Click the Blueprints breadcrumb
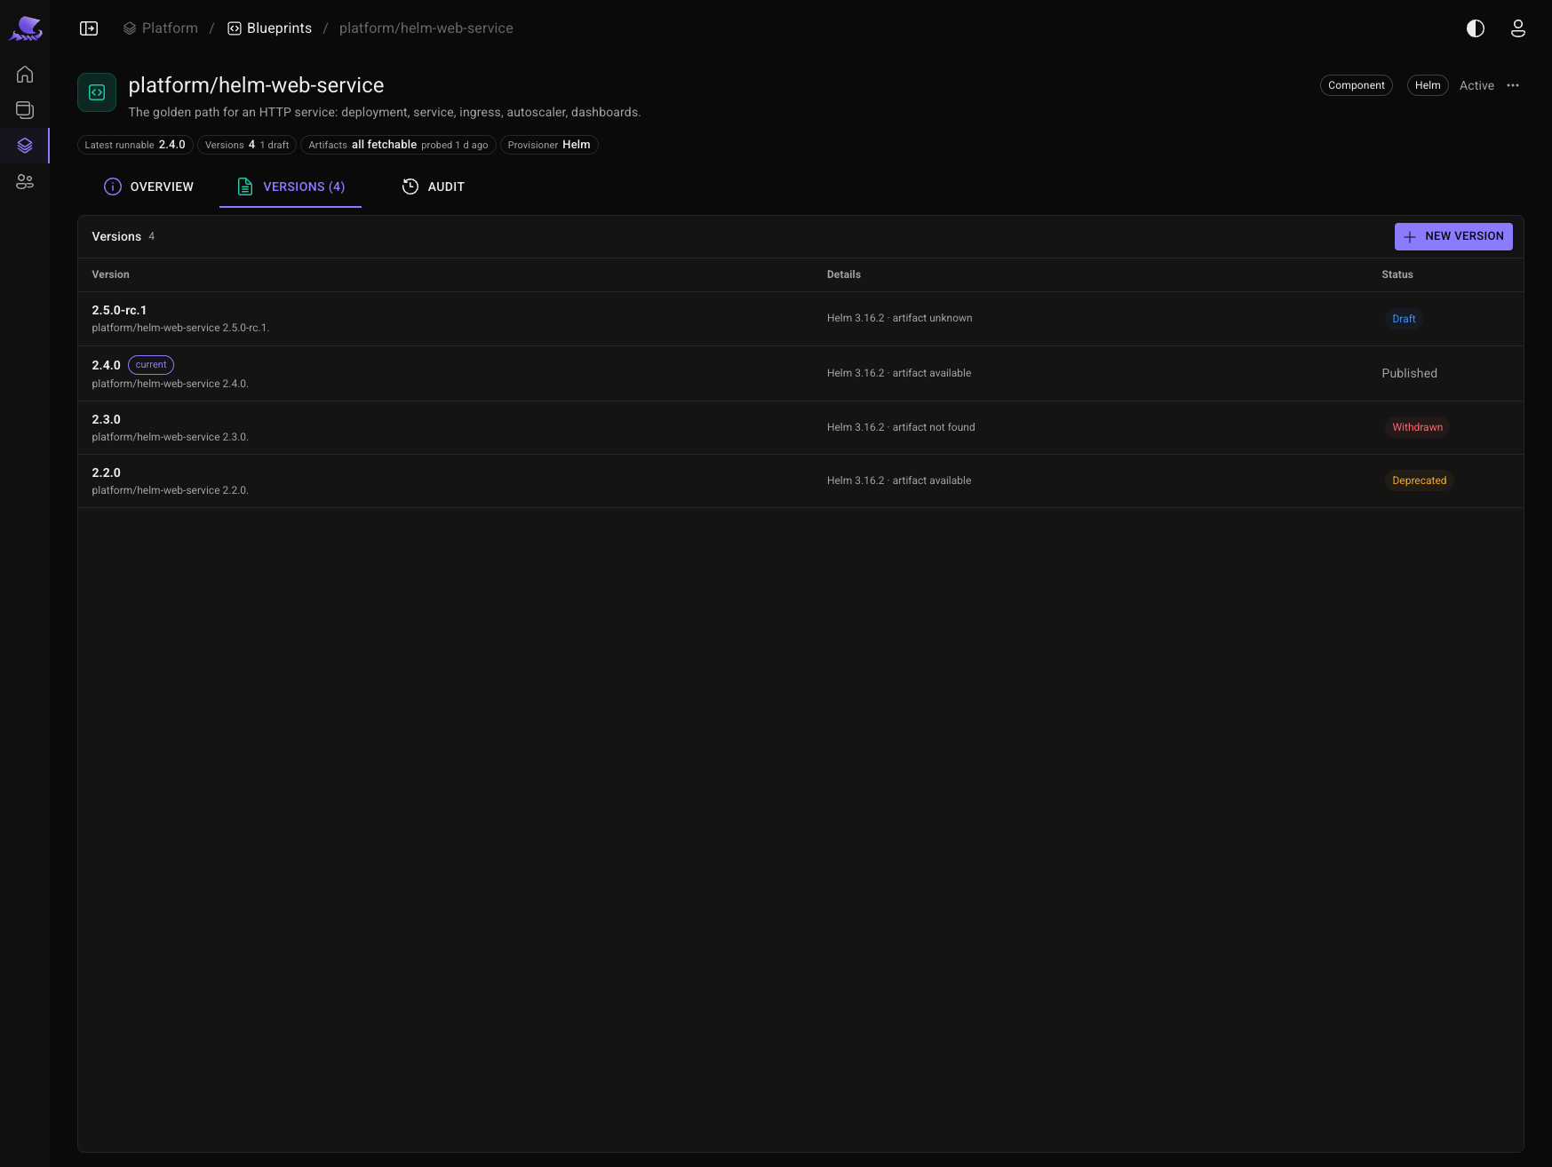1552x1167 pixels. coord(270,28)
